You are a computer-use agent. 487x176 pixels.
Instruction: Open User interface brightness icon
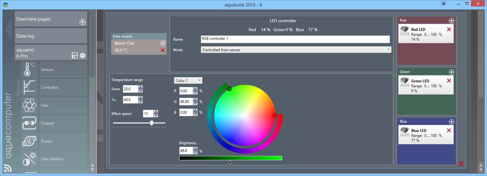click(x=29, y=159)
